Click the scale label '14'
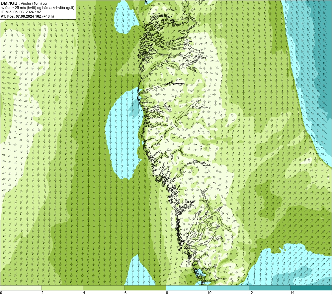This screenshot has height=295, width=332. pyautogui.click(x=292, y=293)
